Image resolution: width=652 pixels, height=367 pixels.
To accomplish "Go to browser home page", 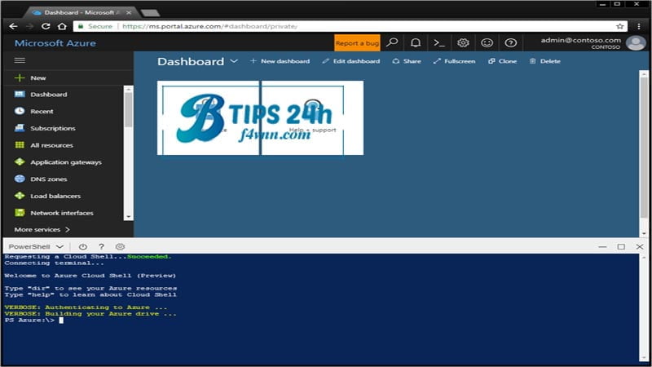I will [62, 26].
